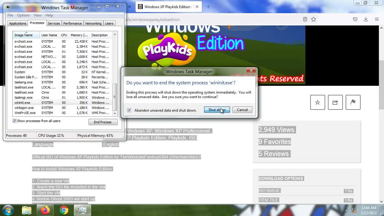Open Google Chrome from the taskbar

click(x=64, y=210)
